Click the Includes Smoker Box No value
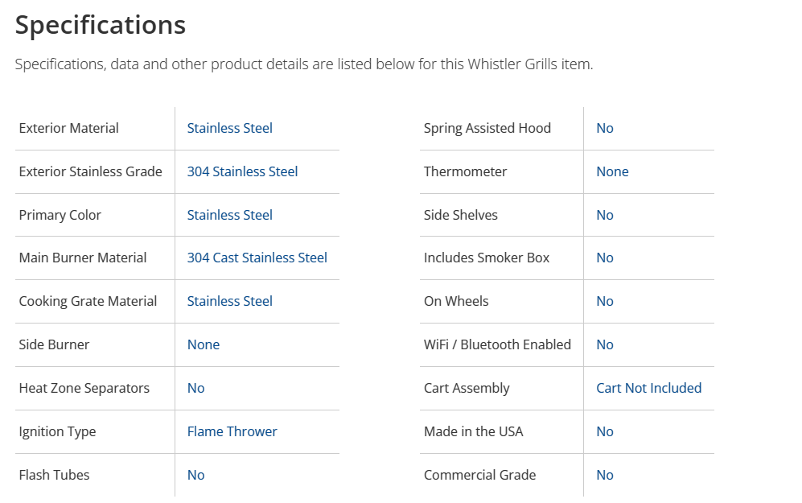Viewport: 802px width, 503px height. [x=604, y=258]
